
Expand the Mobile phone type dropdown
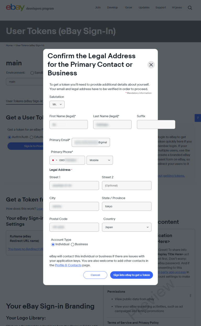pos(100,160)
